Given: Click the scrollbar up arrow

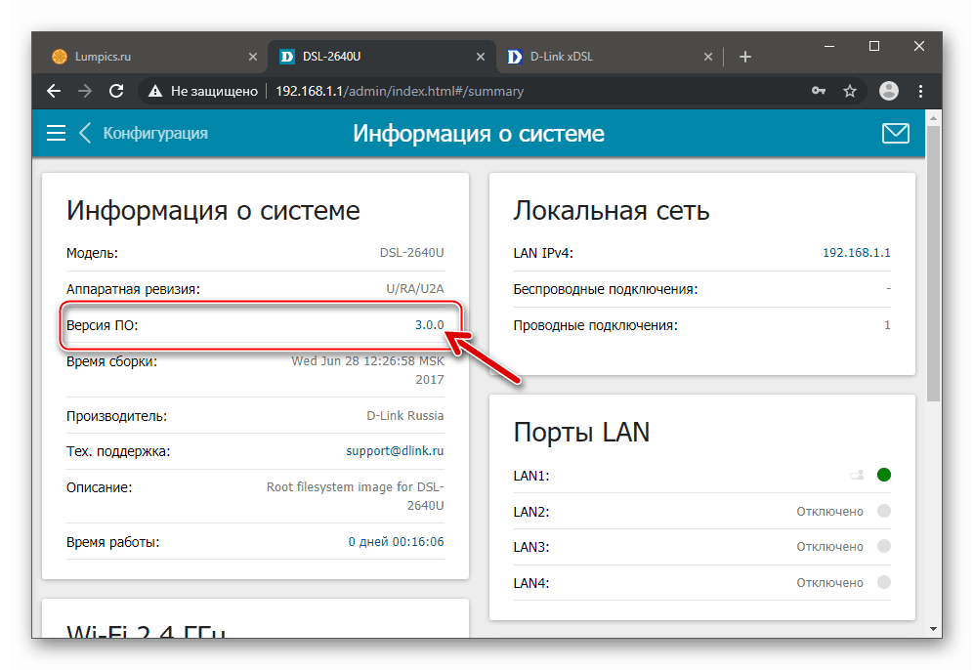Looking at the screenshot, I should [x=933, y=117].
